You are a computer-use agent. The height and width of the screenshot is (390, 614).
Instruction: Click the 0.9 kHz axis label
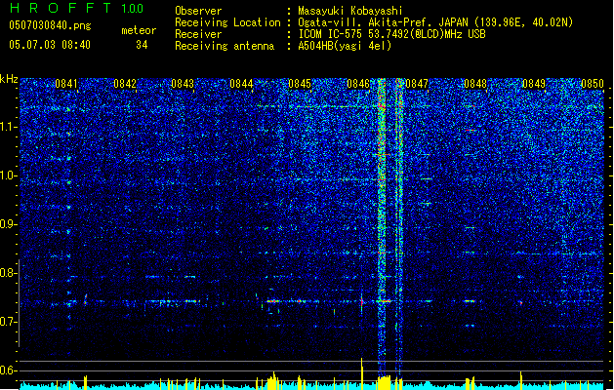click(9, 224)
